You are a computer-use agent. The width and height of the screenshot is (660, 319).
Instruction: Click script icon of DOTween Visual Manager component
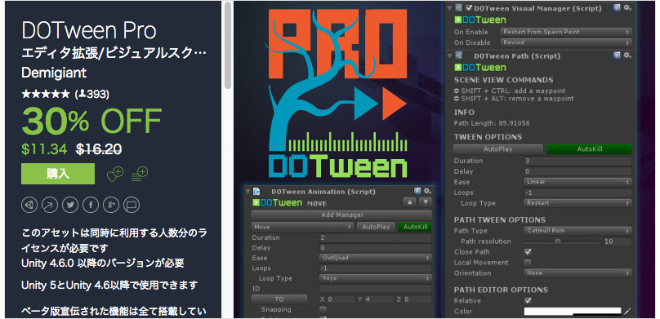pyautogui.click(x=458, y=7)
